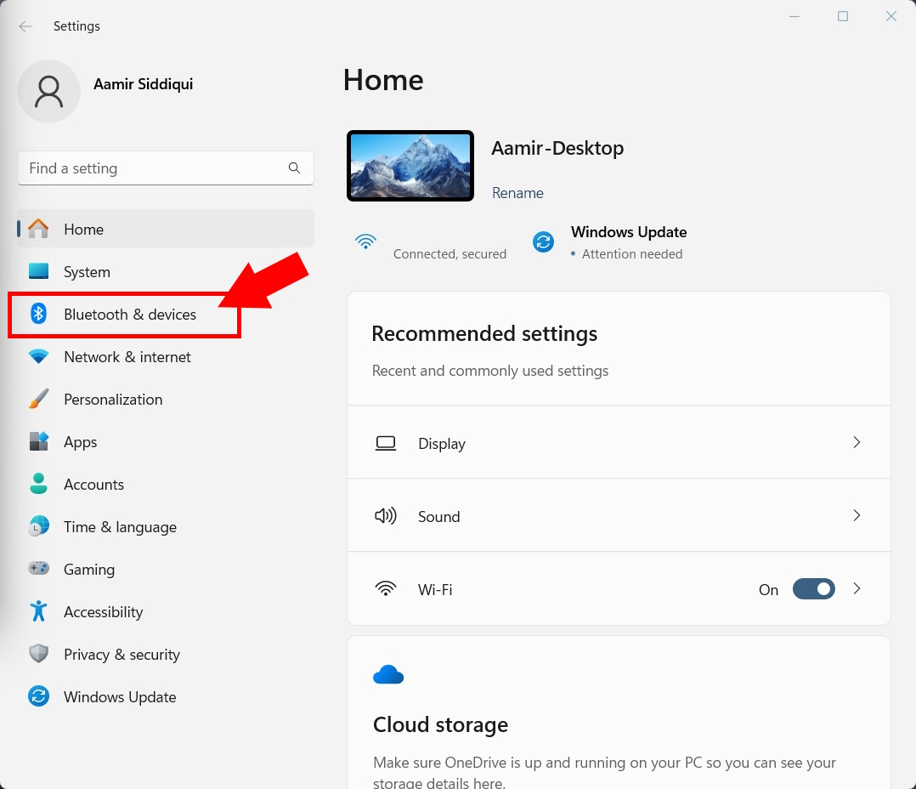The image size is (916, 789).
Task: Open Accessibility using its figure icon
Action: pos(39,611)
